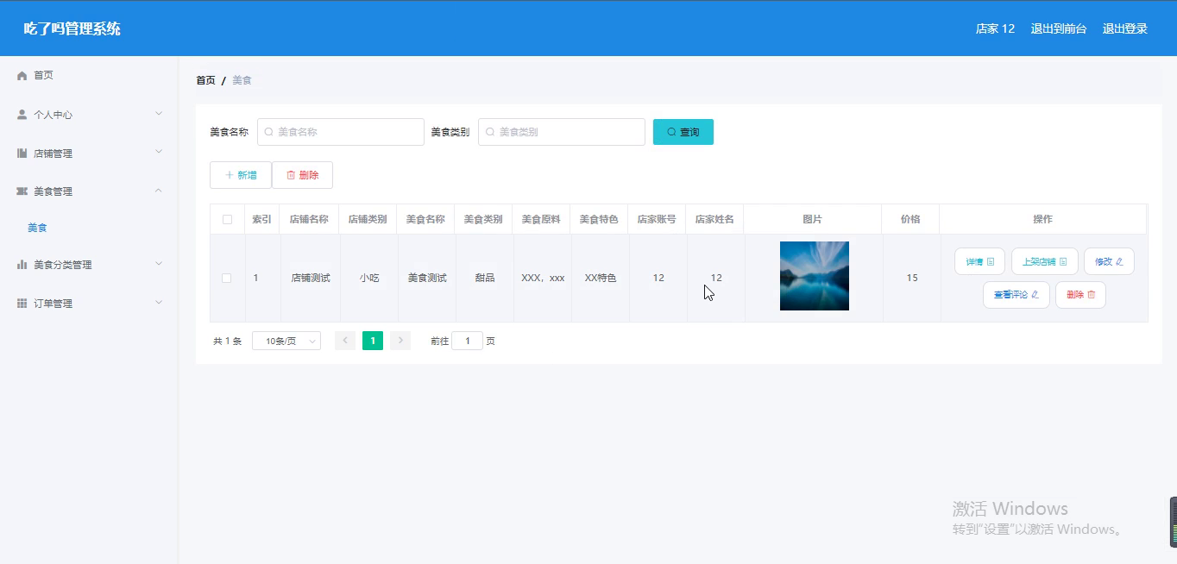
Task: Select the 美食 submenu item
Action: tap(37, 228)
